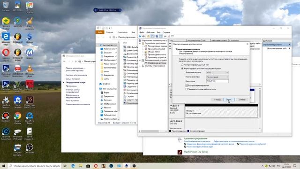Screen dimensions: 300x169
Task: Expand the 'Общие папки' tree node
Action: (143, 52)
